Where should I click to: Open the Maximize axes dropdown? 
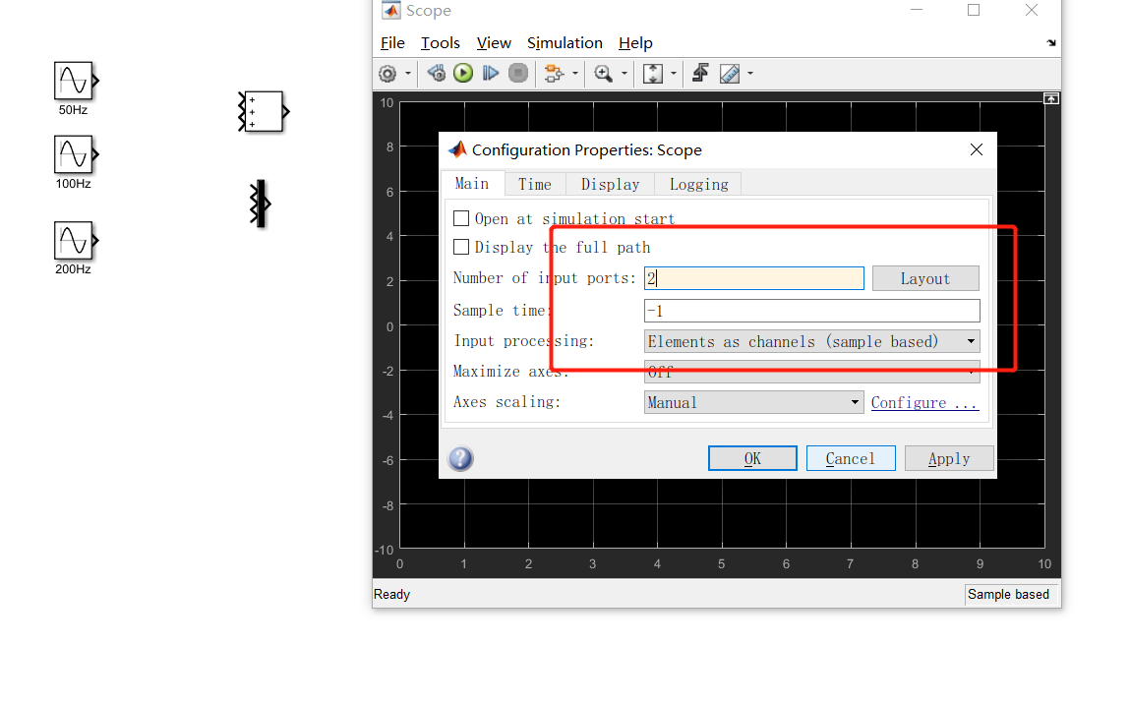[812, 372]
